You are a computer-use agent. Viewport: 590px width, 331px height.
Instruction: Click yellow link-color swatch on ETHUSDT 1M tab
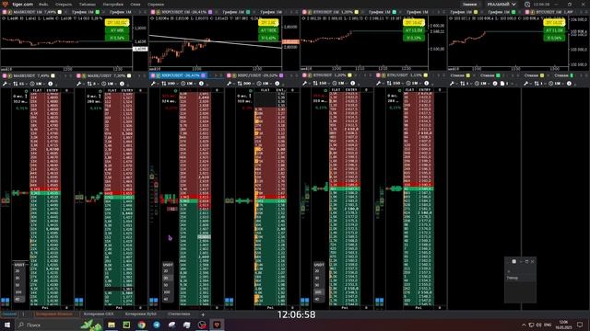coord(357,12)
